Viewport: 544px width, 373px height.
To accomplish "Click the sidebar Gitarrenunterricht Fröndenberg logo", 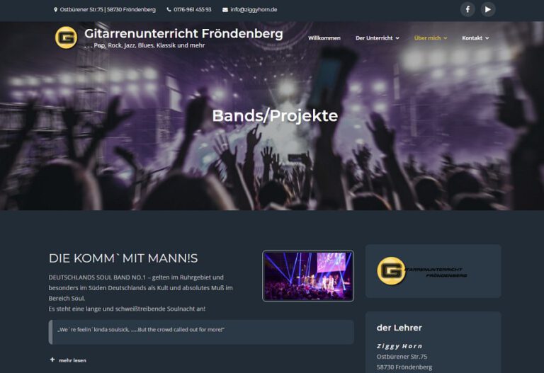I will 422,271.
